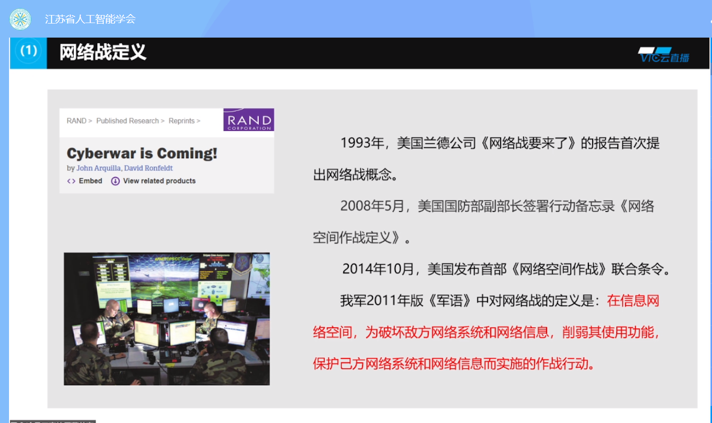Screen dimensions: 712x423
Task: Click the 网络战定义 slide title
Action: click(x=103, y=52)
